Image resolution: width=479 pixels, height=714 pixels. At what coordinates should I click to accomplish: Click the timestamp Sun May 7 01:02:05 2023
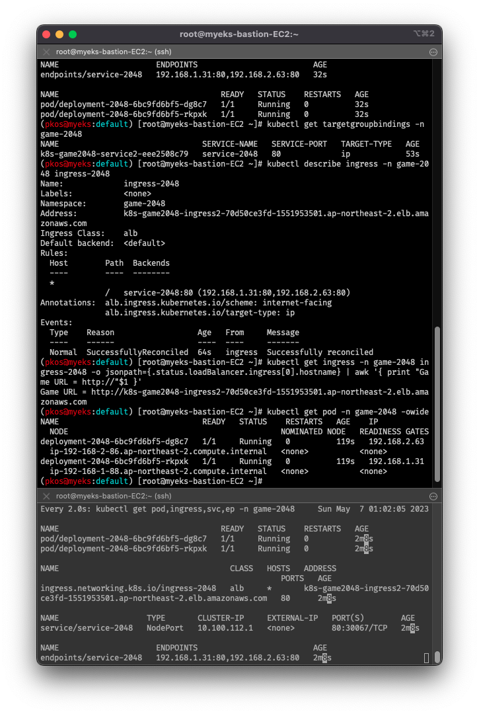tap(373, 509)
